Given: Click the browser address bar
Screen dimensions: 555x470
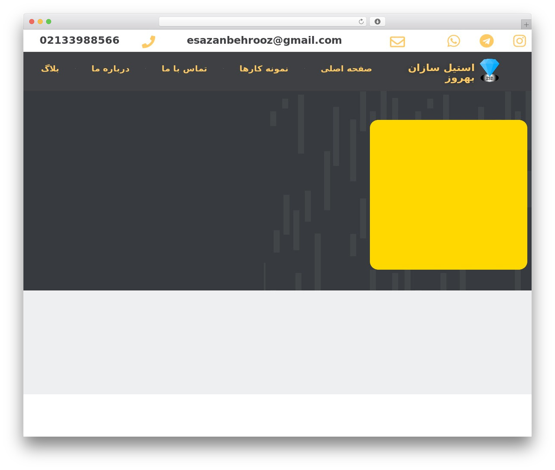Looking at the screenshot, I should pos(263,22).
